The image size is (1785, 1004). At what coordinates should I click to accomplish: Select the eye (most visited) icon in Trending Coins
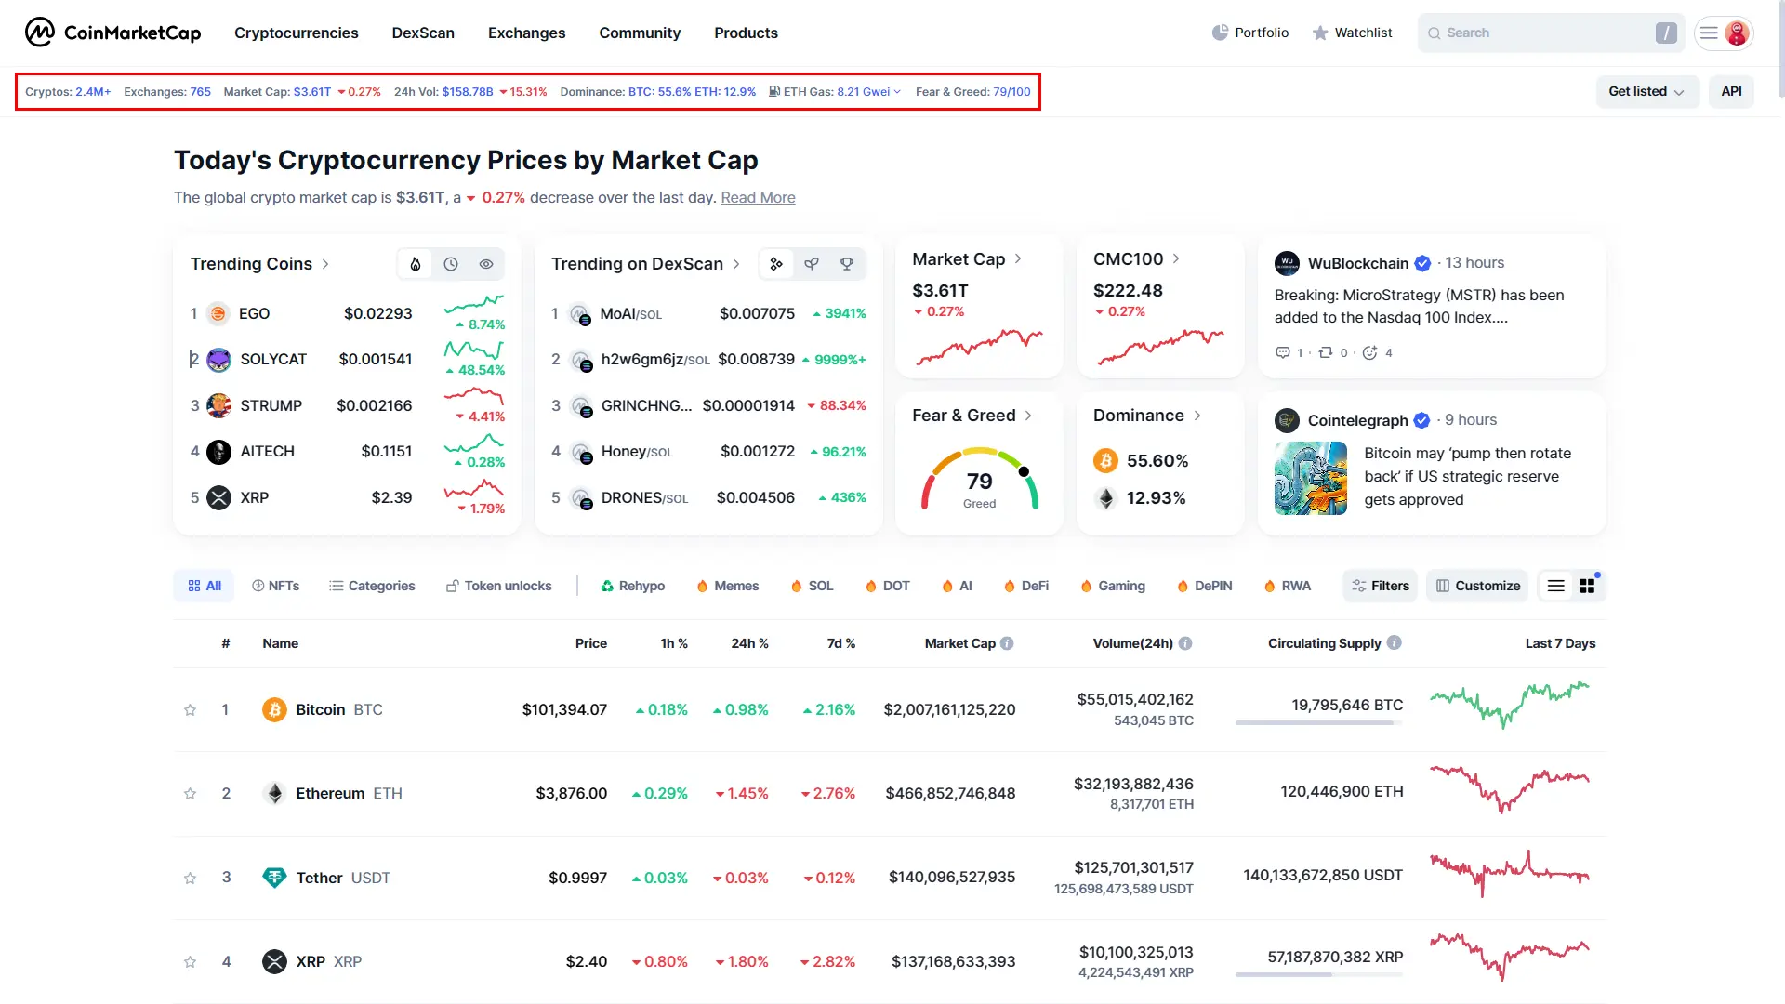click(x=486, y=264)
